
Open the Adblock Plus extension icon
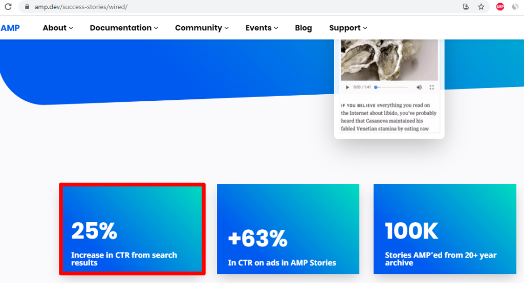coord(500,7)
